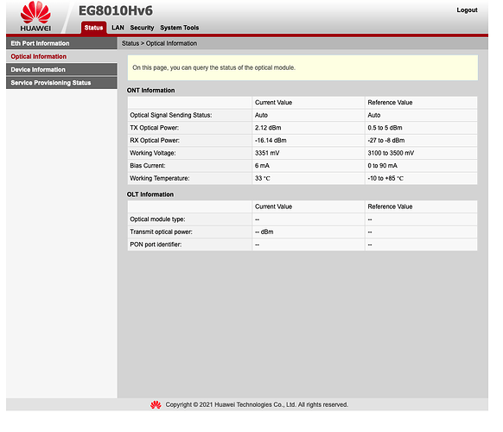Click the RX Optical Power label
Screen dimensions: 503x432
155,141
